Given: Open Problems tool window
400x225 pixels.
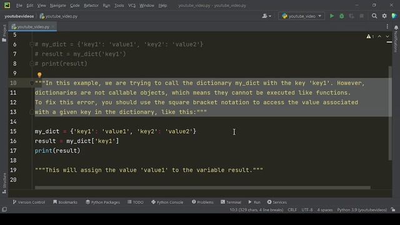Looking at the screenshot, I should click(x=202, y=202).
